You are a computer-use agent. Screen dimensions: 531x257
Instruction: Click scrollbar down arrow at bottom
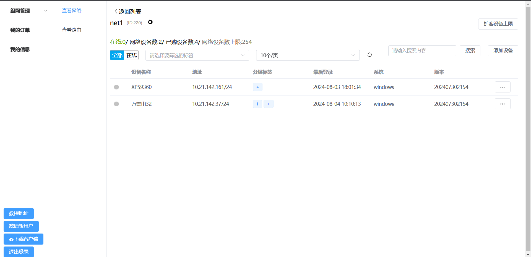[528, 255]
